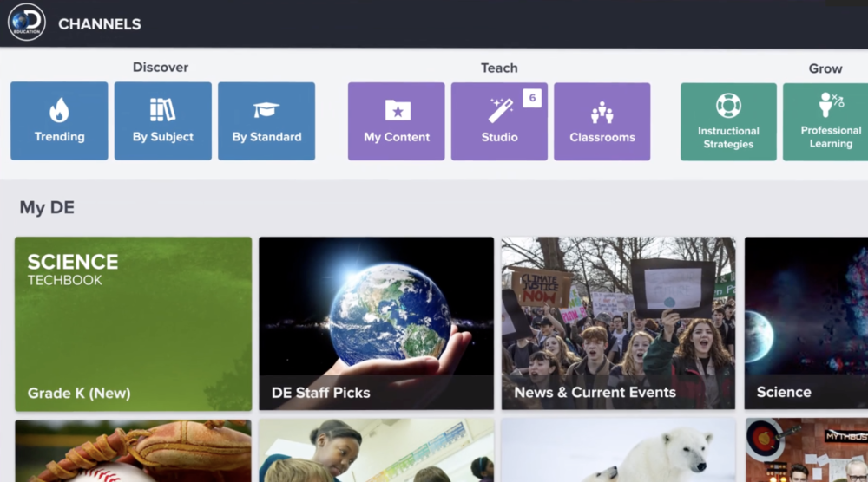Open the classroom students channel thumbnail
This screenshot has height=482, width=868.
coord(377,451)
